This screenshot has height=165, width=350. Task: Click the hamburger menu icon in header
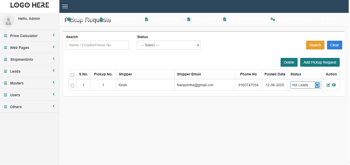pos(65,6)
